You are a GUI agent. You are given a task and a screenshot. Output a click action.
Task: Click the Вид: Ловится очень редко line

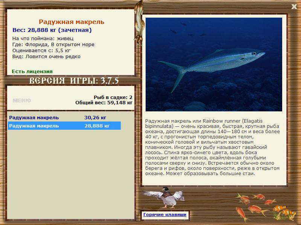coord(46,57)
